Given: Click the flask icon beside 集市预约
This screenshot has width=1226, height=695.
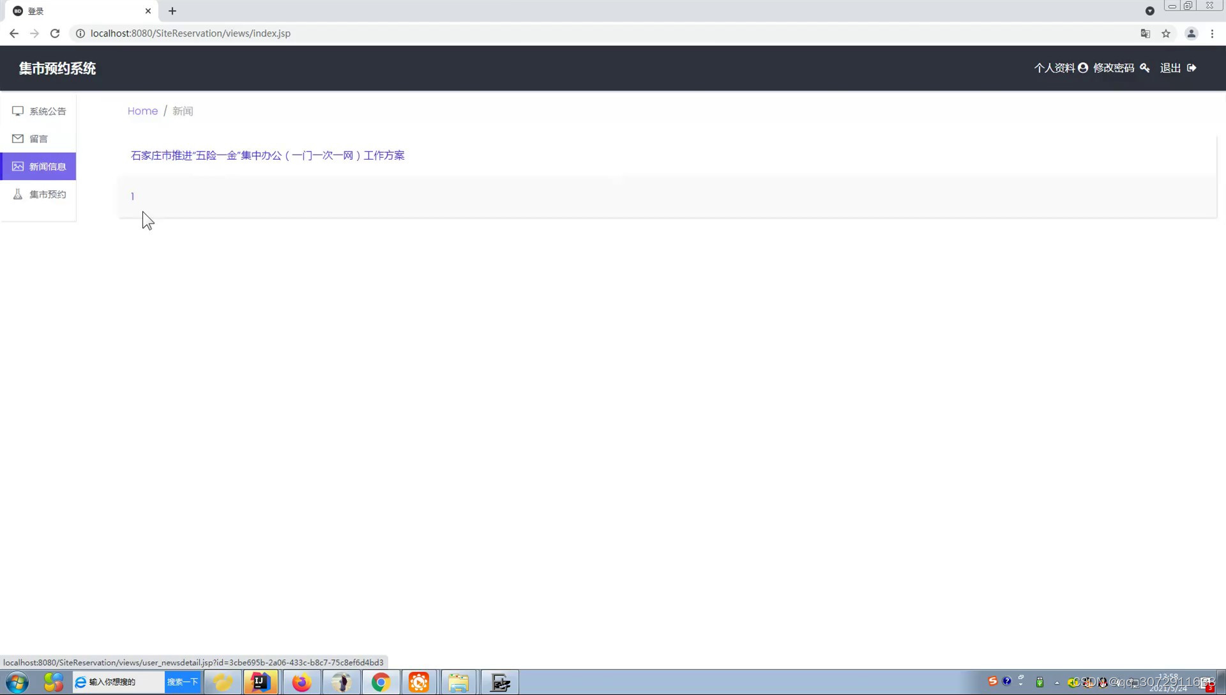Looking at the screenshot, I should point(18,194).
